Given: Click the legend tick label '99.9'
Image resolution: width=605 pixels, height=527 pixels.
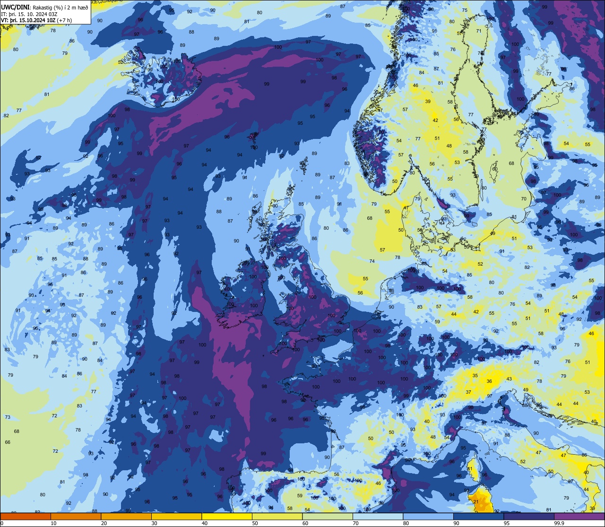Looking at the screenshot, I should (x=560, y=523).
